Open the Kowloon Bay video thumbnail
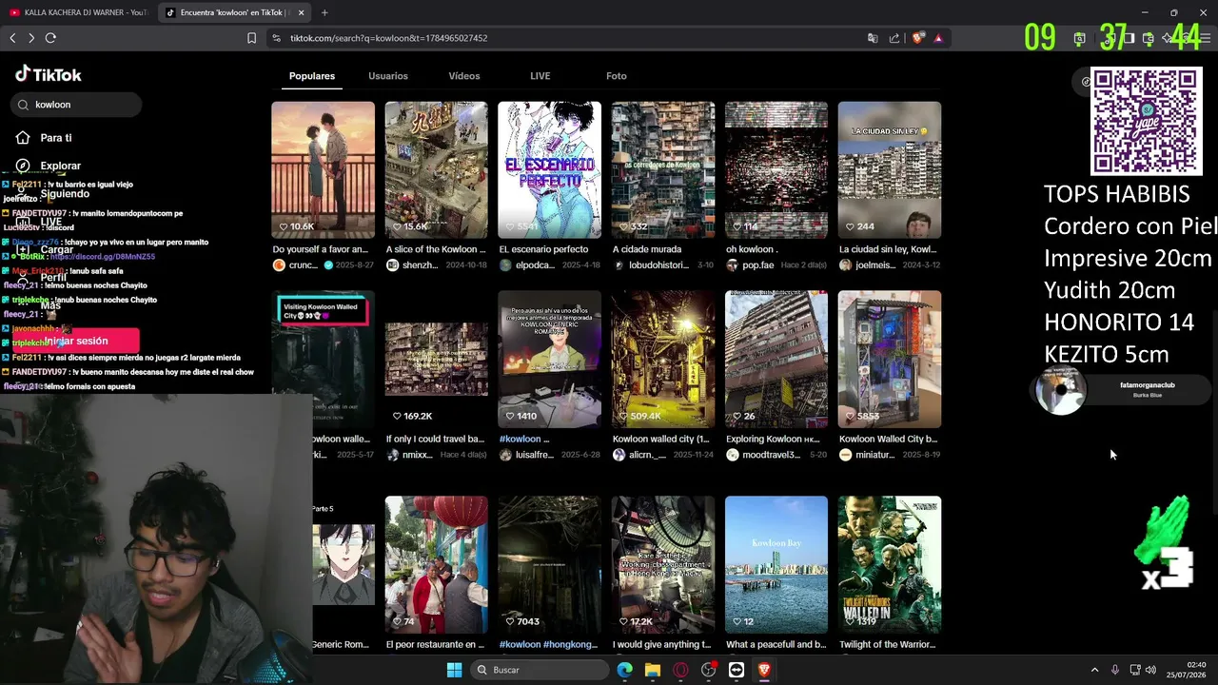1218x685 pixels. 776,564
